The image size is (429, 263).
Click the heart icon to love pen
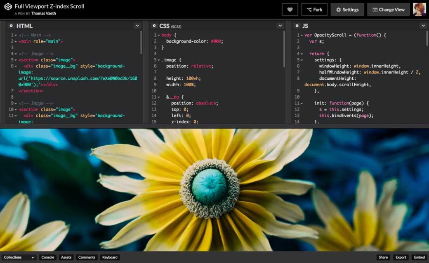[290, 9]
